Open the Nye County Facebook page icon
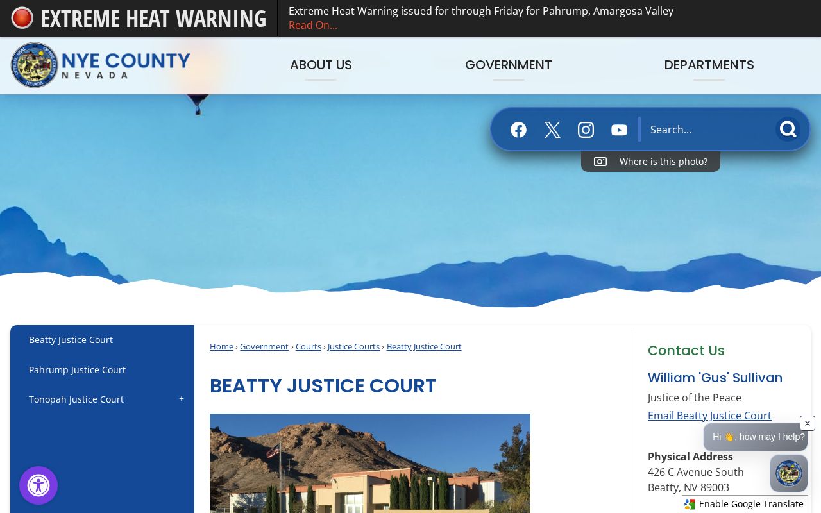 click(x=518, y=130)
